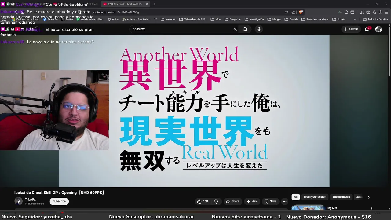Open Leo AI sparkle icon

tap(374, 12)
